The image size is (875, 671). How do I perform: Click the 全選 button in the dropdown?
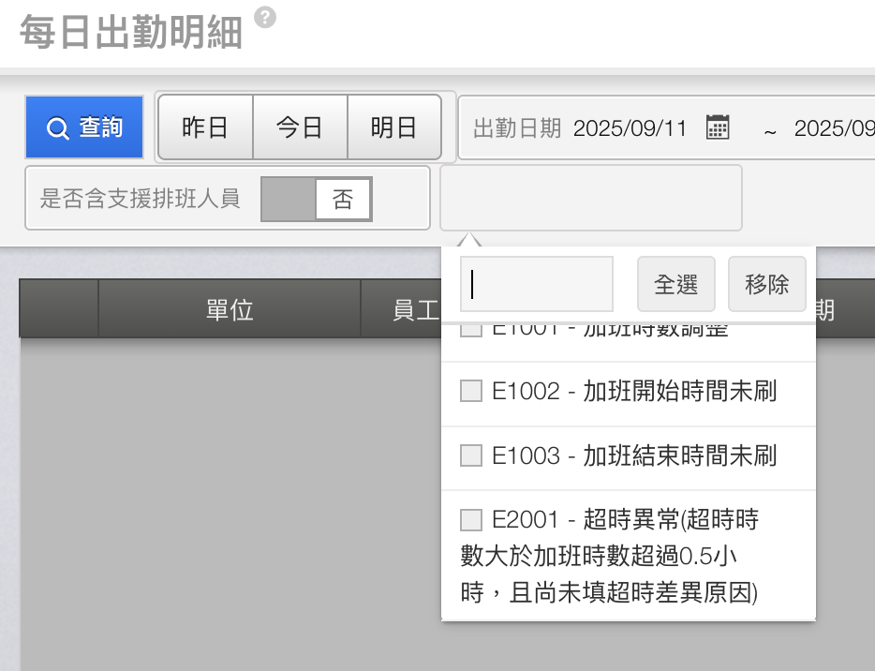pos(675,284)
